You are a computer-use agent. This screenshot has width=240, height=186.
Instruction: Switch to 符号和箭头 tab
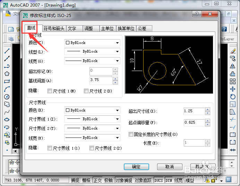click(x=54, y=28)
